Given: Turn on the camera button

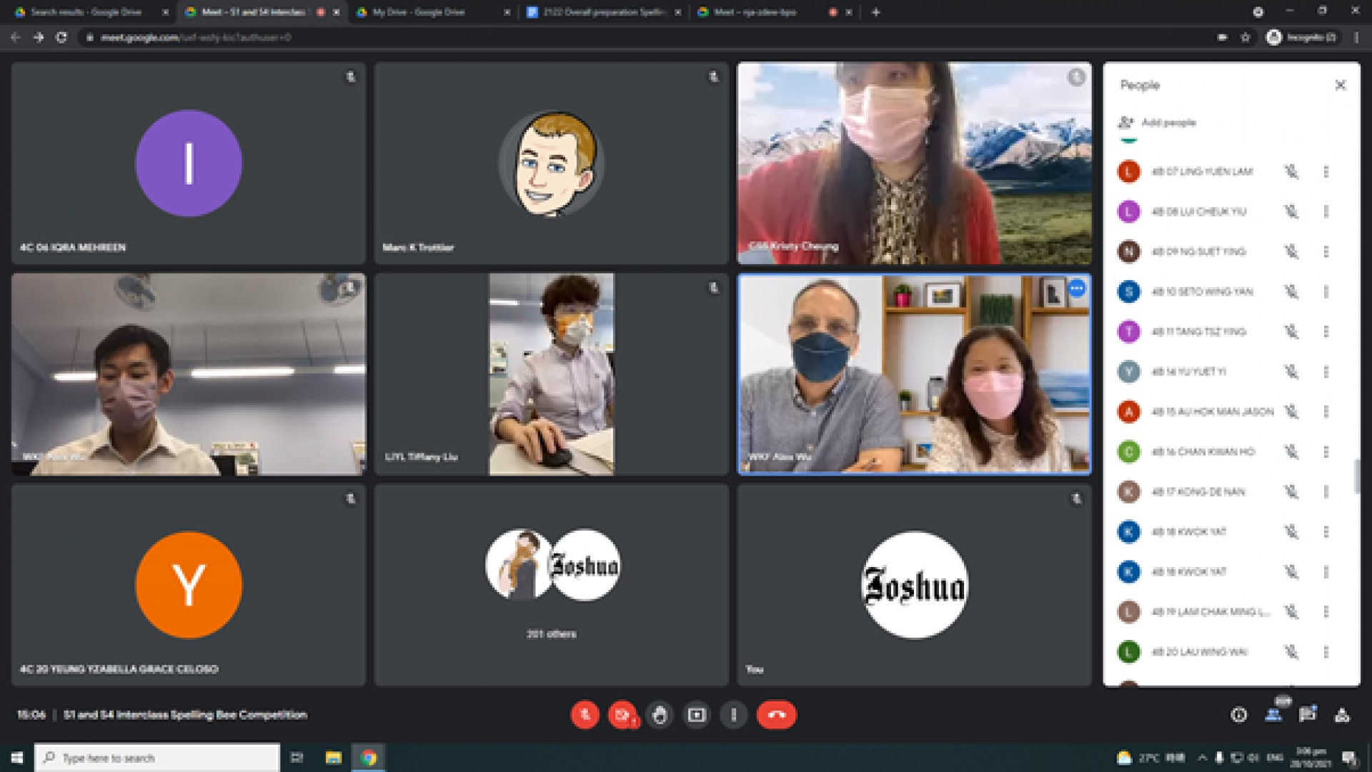Looking at the screenshot, I should point(622,715).
